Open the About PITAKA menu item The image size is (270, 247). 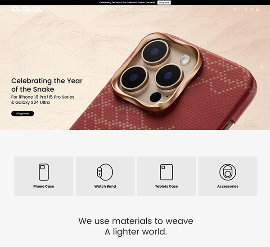pyautogui.click(x=166, y=9)
